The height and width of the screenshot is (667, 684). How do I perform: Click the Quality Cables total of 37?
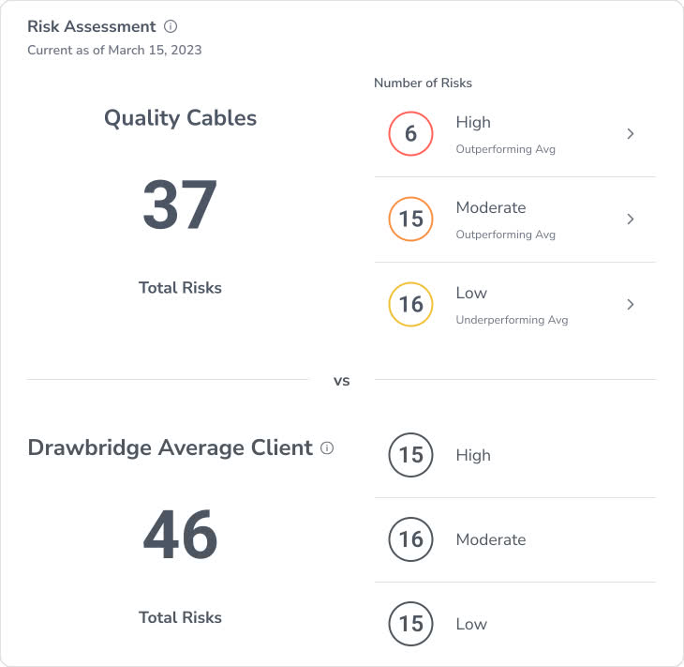[180, 205]
